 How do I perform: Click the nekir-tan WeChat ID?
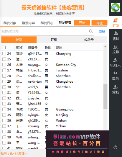click(35, 81)
